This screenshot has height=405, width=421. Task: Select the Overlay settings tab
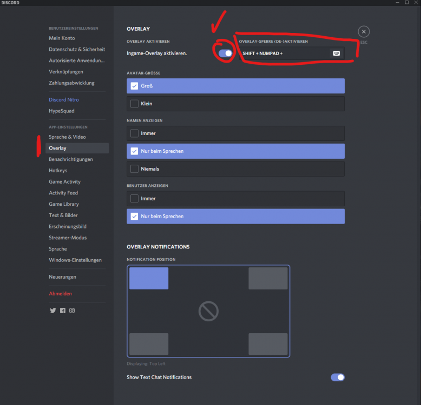77,148
